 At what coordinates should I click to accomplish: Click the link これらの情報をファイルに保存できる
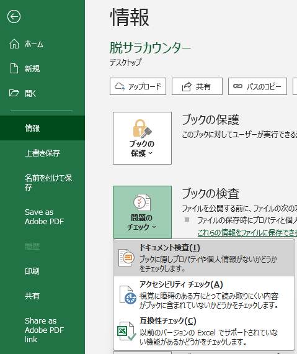click(x=247, y=232)
